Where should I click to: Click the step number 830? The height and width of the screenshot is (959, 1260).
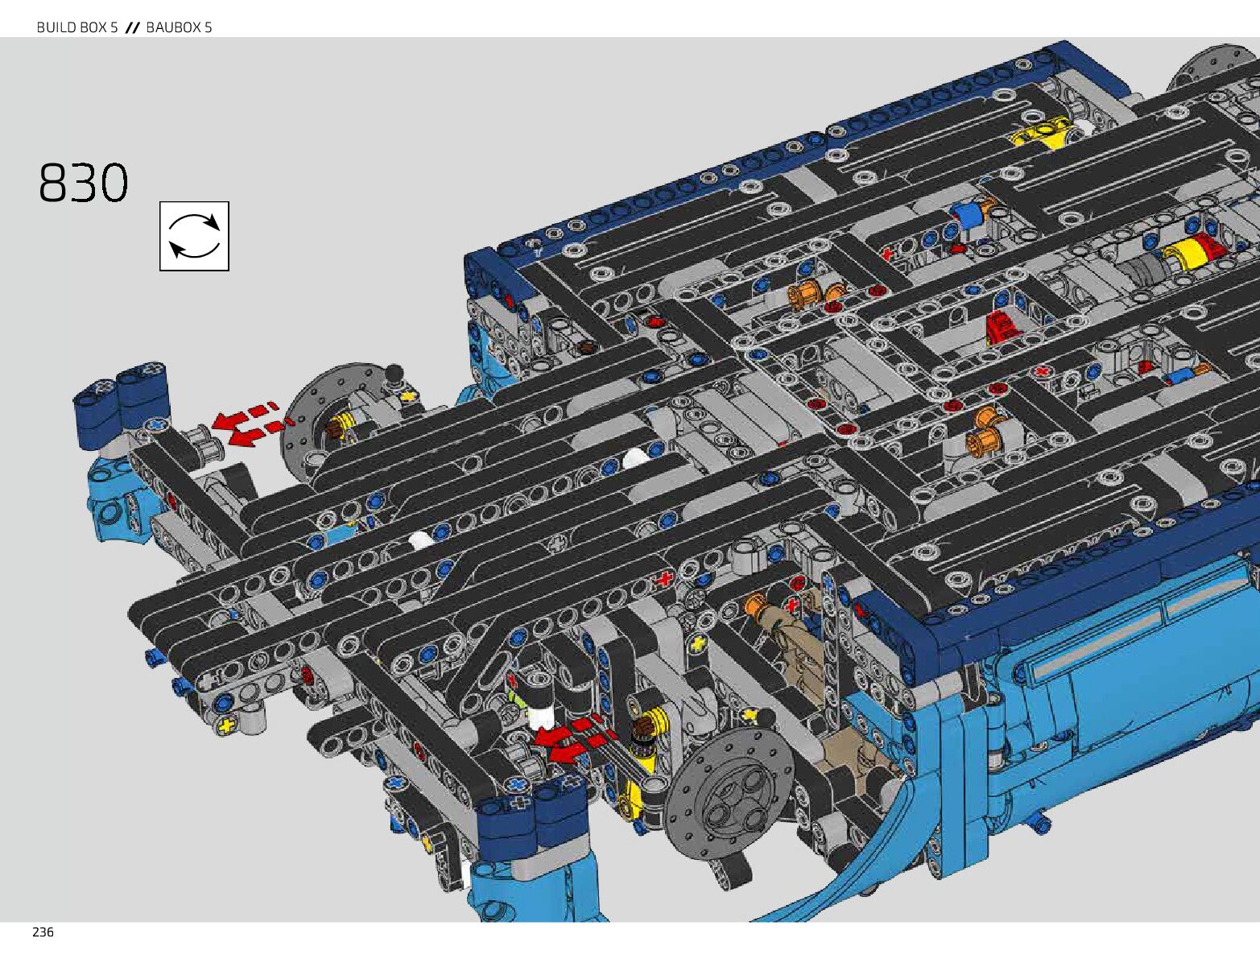tap(84, 183)
